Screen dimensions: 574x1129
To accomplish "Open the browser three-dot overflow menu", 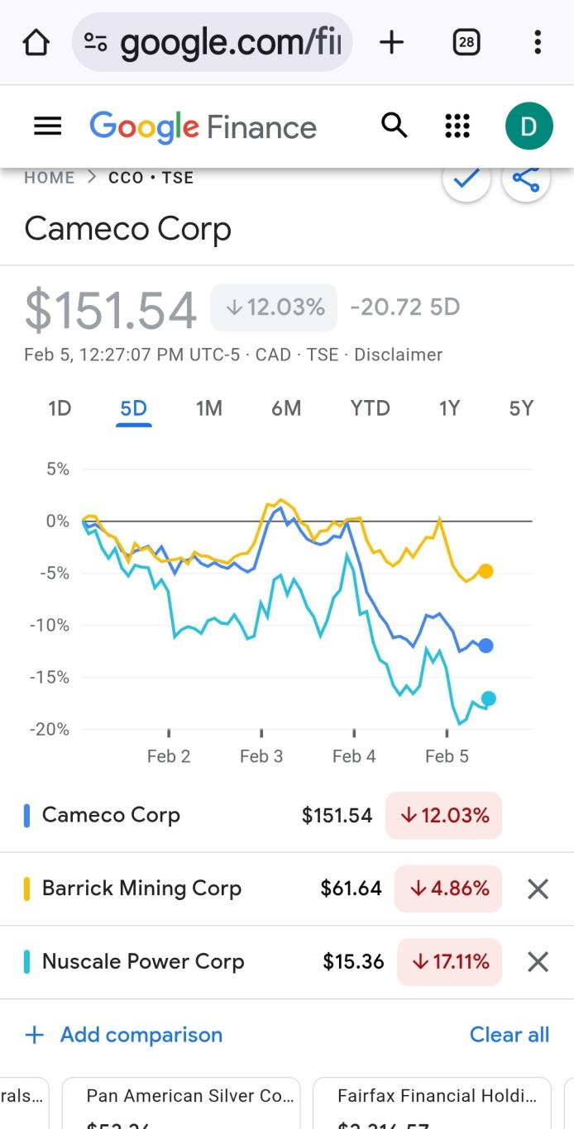I will (x=538, y=42).
